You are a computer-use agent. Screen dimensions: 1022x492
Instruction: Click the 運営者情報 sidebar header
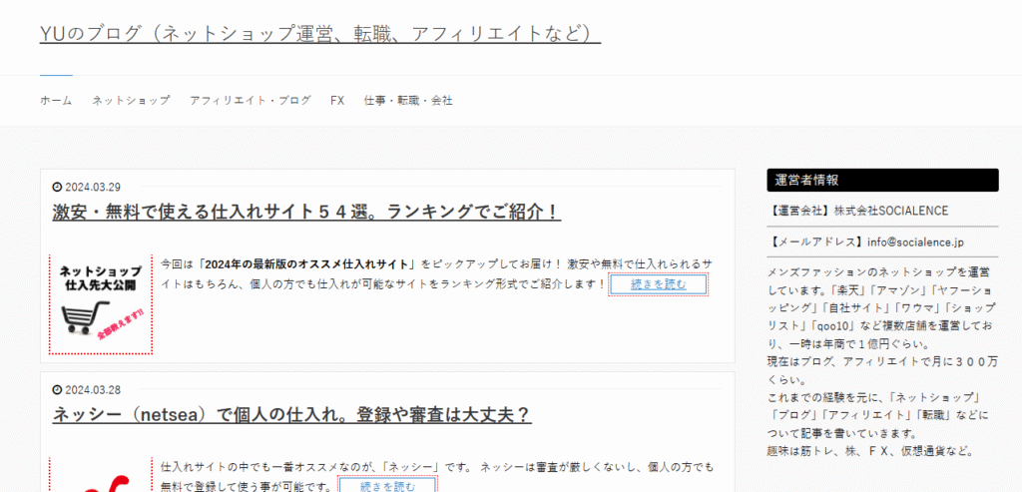point(882,181)
